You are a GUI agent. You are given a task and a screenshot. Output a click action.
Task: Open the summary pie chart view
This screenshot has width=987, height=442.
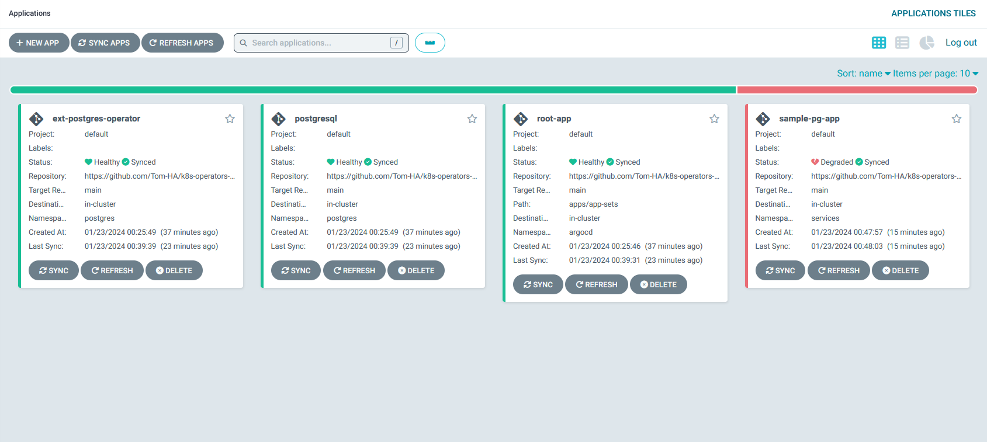click(x=927, y=43)
